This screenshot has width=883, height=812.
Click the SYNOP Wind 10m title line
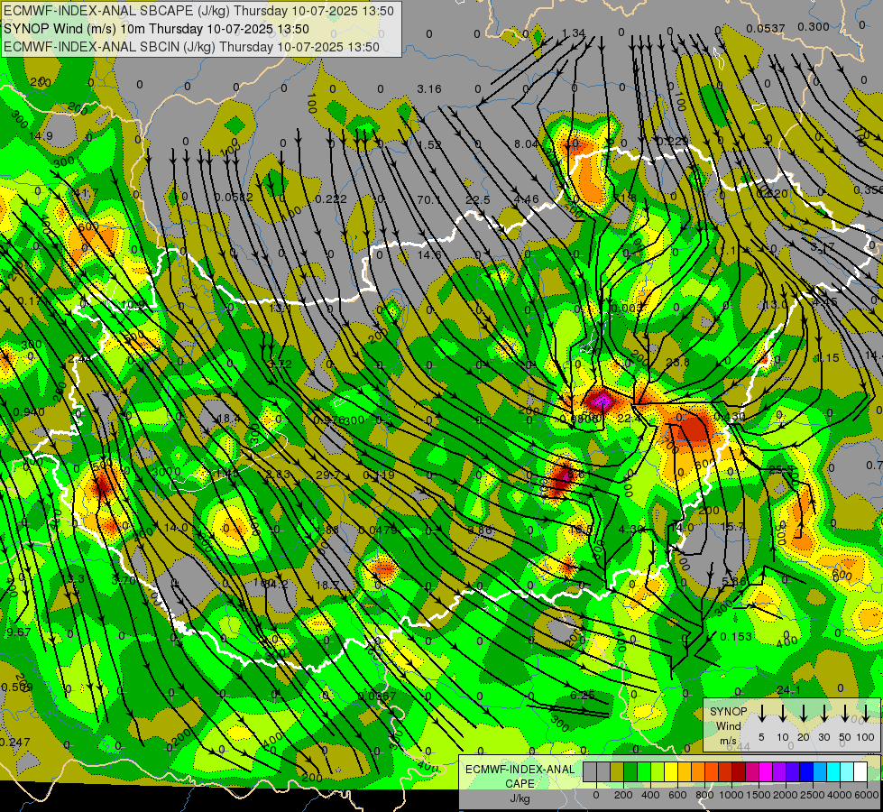[157, 29]
